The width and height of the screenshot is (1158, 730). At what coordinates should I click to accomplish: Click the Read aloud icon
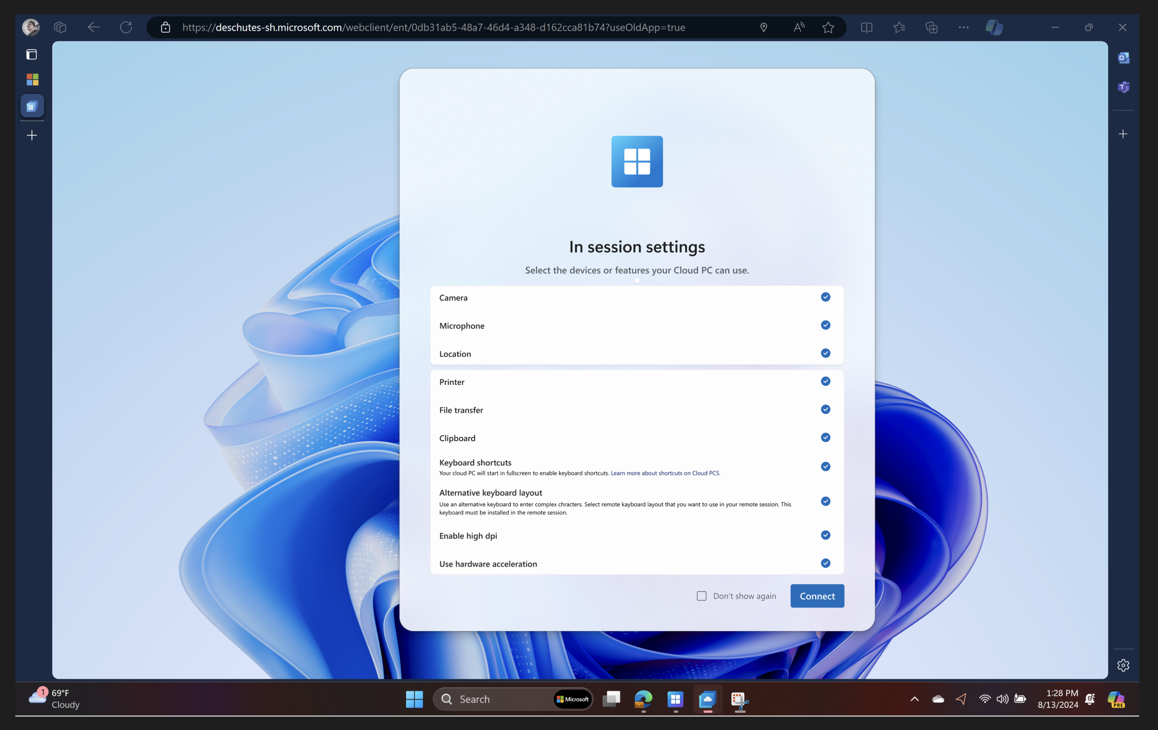798,27
